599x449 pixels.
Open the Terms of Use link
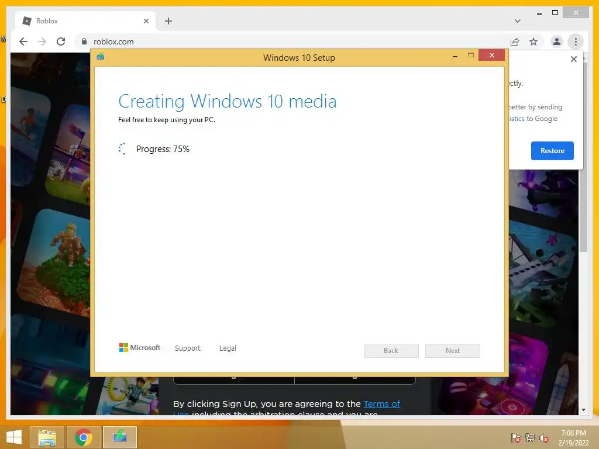pyautogui.click(x=381, y=404)
